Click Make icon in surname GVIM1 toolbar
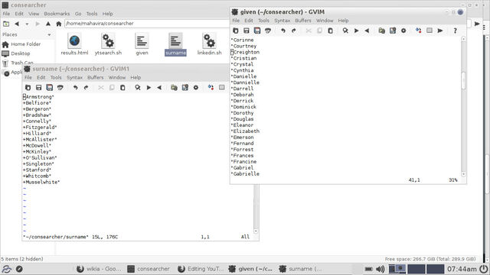490x275 pixels. point(211,88)
